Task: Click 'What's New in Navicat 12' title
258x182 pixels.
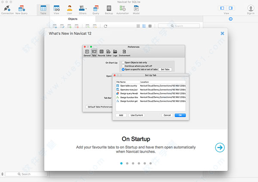Action: (70, 33)
